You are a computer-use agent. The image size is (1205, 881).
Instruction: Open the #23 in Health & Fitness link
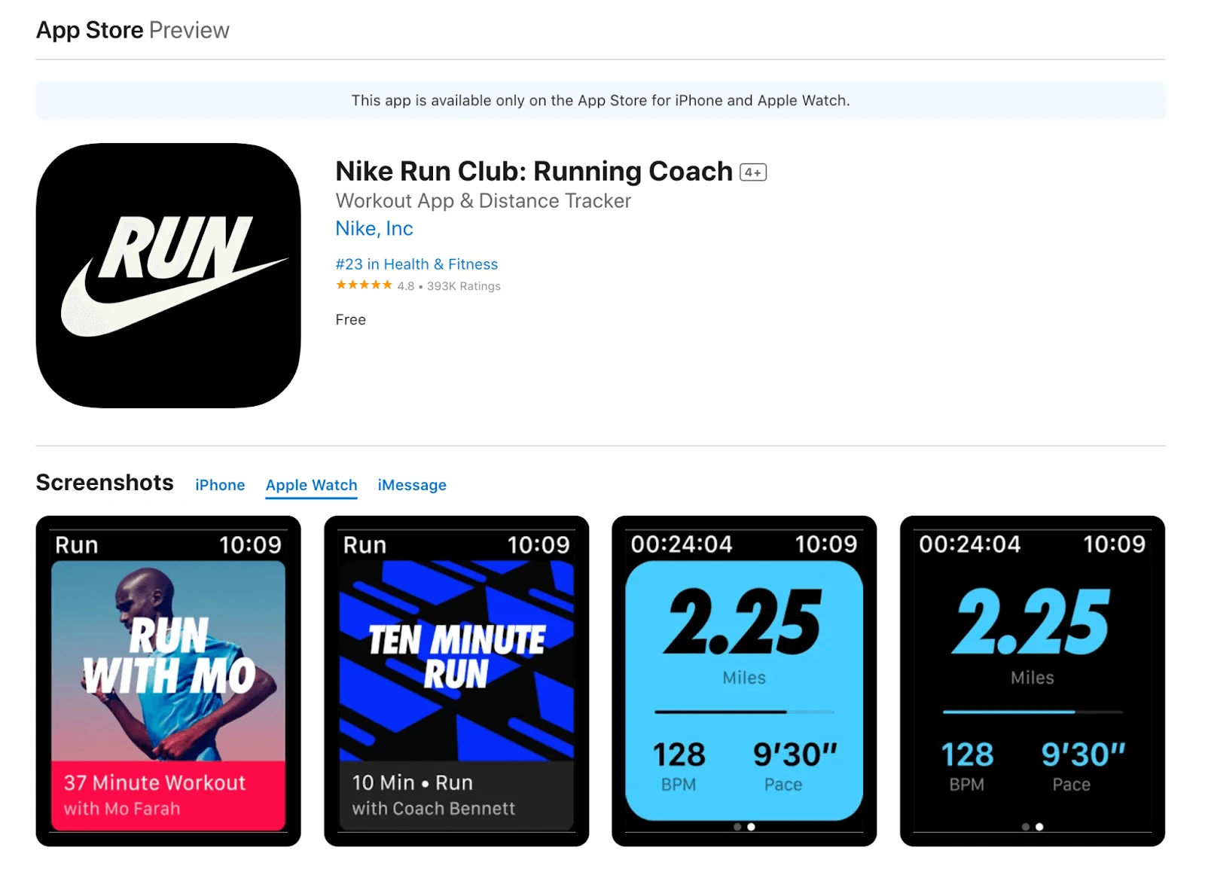[416, 264]
